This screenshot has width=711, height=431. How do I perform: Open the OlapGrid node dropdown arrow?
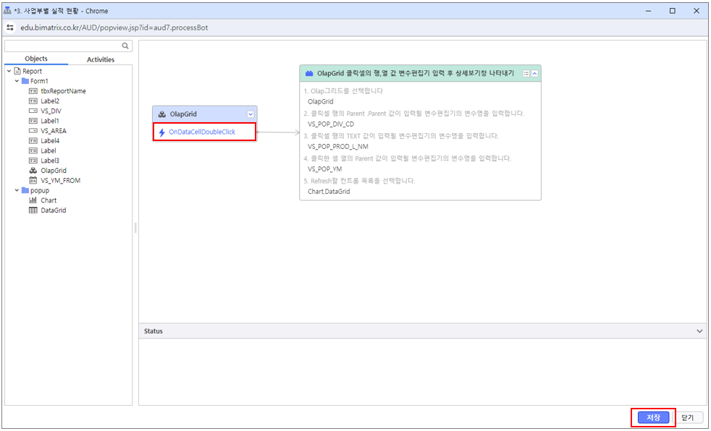click(x=251, y=114)
